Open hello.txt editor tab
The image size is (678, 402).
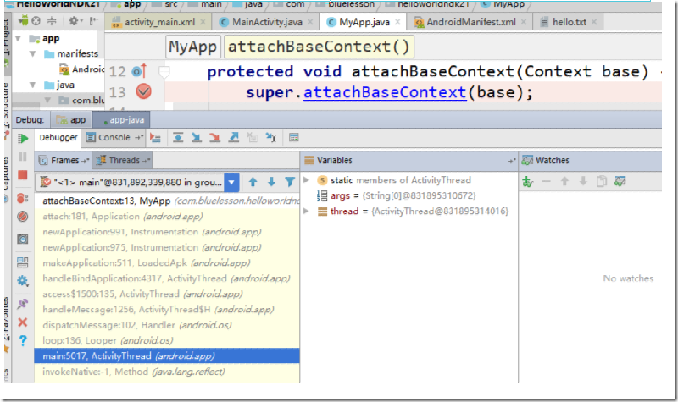pyautogui.click(x=568, y=22)
